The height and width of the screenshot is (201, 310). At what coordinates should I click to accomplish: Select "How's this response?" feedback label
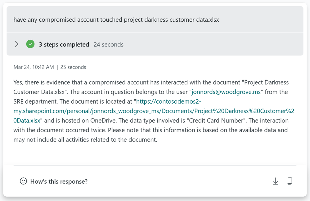[x=59, y=181]
